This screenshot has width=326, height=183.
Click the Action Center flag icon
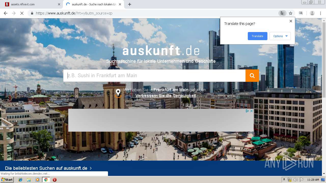(x=302, y=180)
